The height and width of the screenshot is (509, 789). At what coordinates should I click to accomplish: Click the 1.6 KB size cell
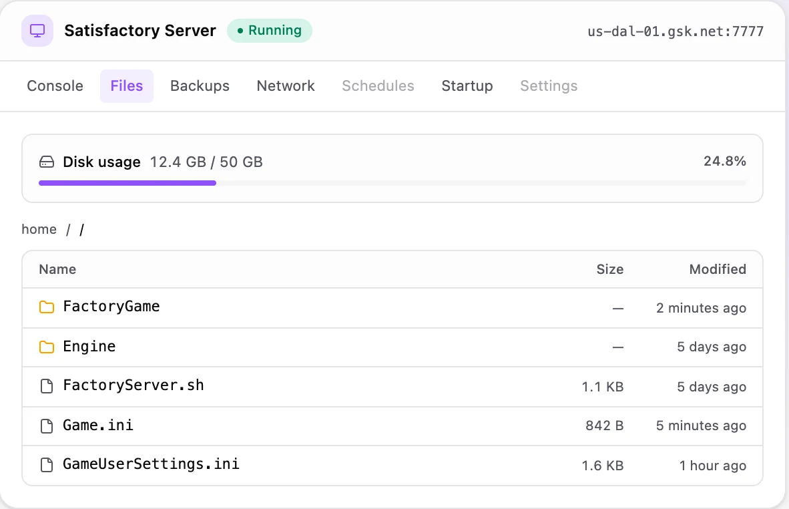pos(603,466)
